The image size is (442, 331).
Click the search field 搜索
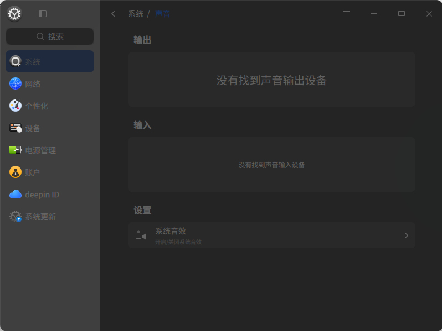click(50, 36)
